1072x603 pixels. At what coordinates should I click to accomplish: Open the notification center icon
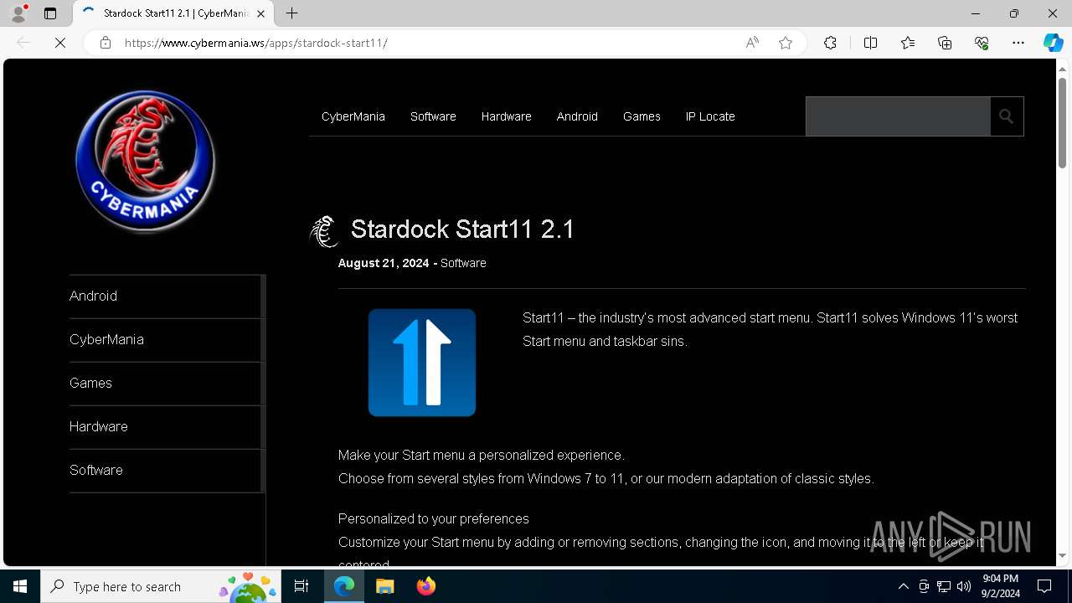[x=1044, y=586]
